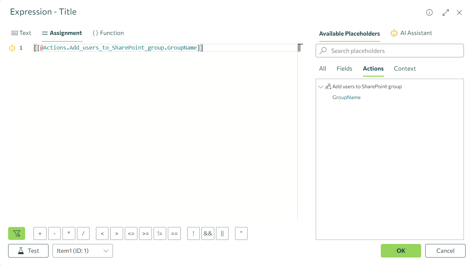Click the search magnifier icon
The height and width of the screenshot is (265, 471).
pos(323,51)
